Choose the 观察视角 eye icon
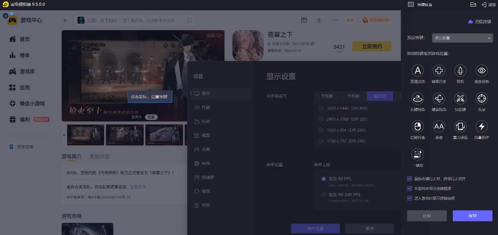The image size is (498, 235). (482, 70)
